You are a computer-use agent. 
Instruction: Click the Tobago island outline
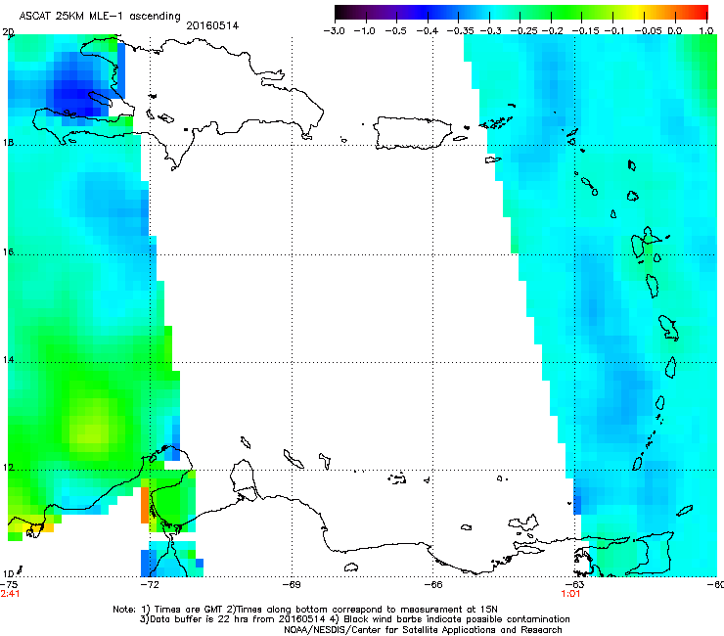pos(685,511)
